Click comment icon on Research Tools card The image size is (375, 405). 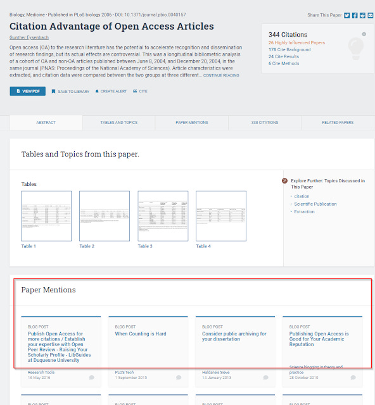coord(92,378)
